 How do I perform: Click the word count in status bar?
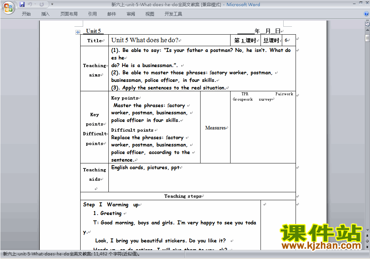pos(71,254)
